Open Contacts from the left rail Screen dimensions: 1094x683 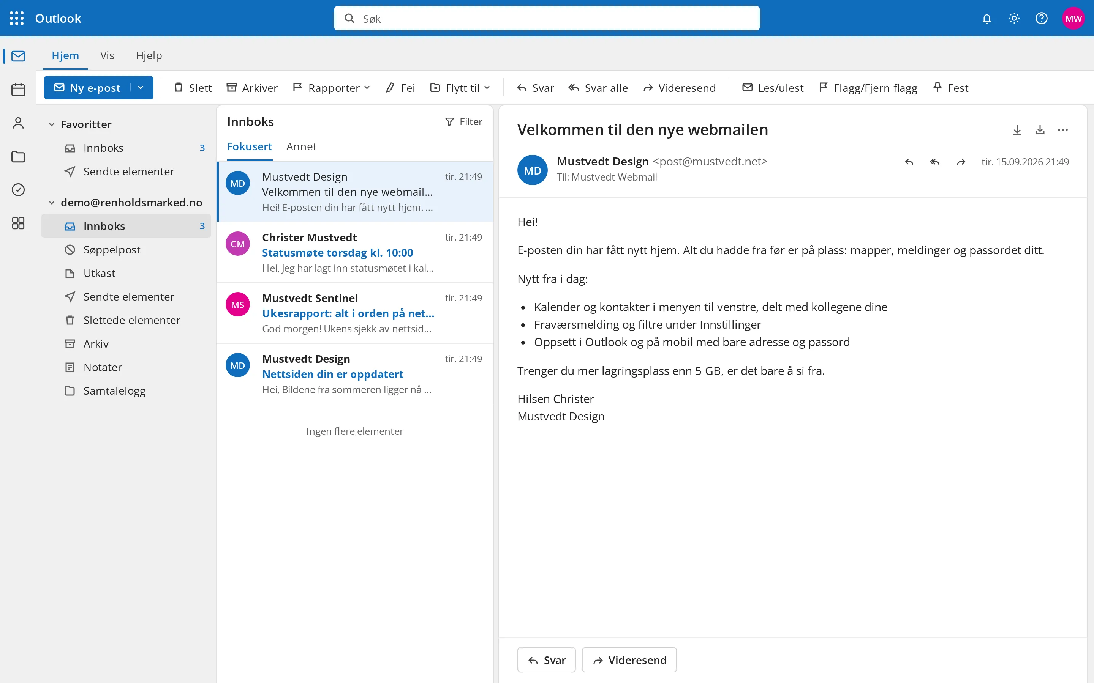[18, 123]
